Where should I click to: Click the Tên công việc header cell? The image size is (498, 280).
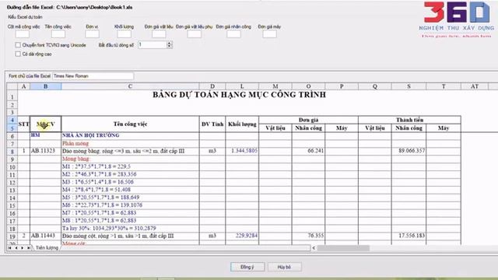(130, 124)
